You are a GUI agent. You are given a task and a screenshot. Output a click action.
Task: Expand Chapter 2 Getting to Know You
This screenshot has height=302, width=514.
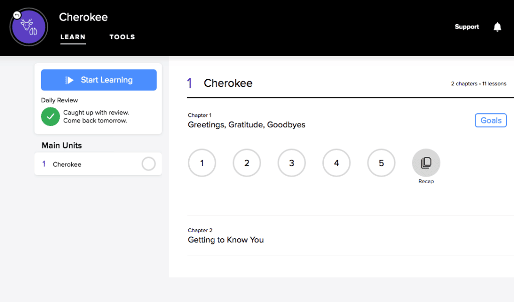pyautogui.click(x=226, y=240)
